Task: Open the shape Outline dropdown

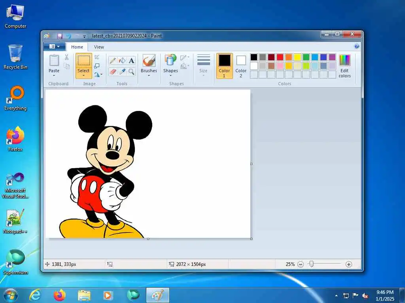Action: pyautogui.click(x=185, y=57)
